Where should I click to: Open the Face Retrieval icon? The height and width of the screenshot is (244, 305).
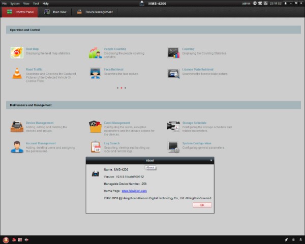pyautogui.click(x=96, y=73)
